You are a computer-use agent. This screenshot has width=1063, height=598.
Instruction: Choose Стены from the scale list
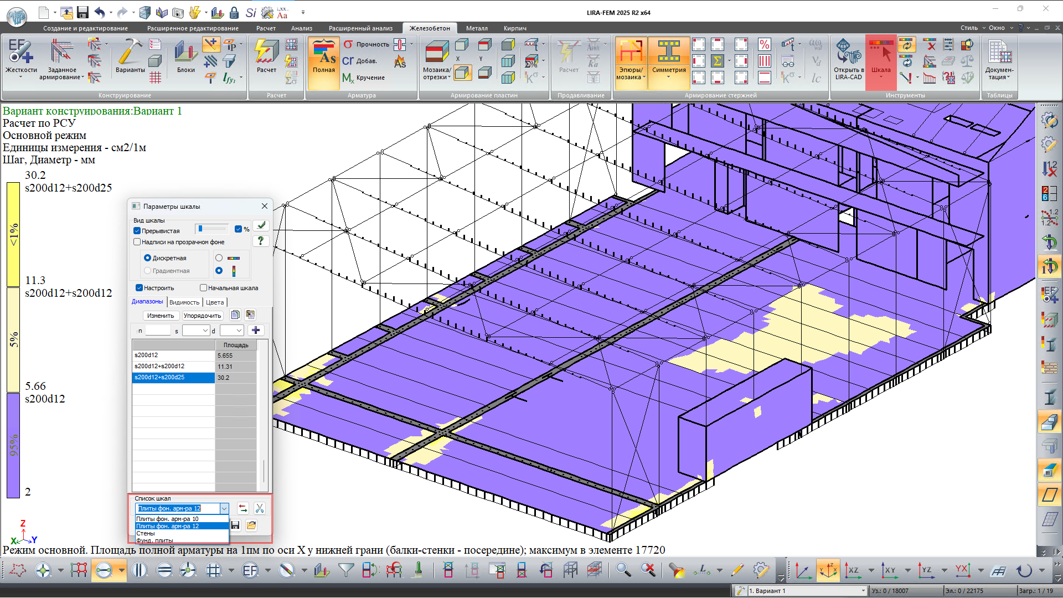(146, 533)
